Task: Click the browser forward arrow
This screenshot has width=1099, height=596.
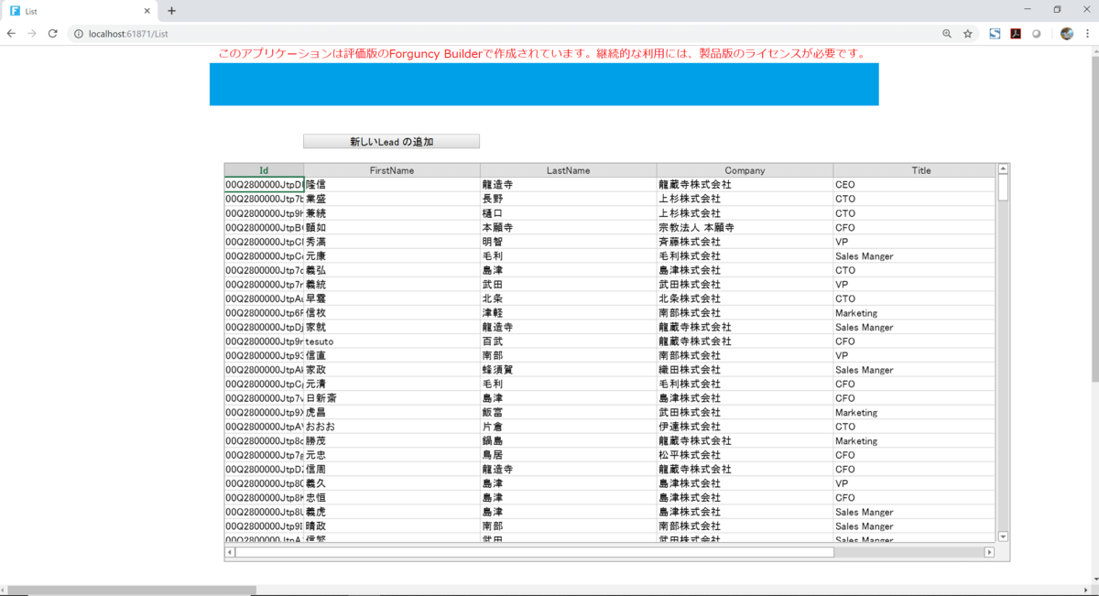Action: (32, 34)
